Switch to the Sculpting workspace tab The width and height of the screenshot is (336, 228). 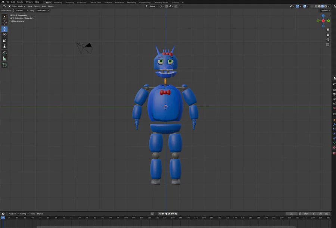click(x=69, y=2)
